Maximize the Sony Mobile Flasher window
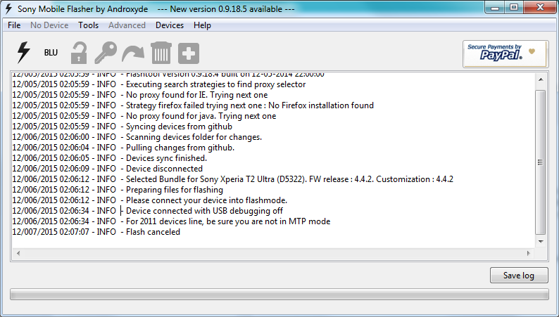 pyautogui.click(x=514, y=8)
